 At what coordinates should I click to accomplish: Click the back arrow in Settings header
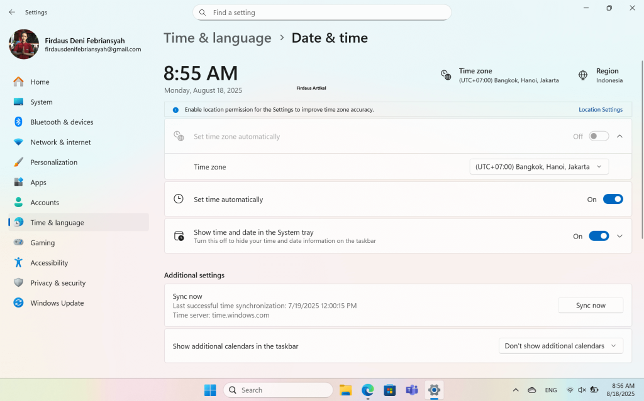(12, 12)
